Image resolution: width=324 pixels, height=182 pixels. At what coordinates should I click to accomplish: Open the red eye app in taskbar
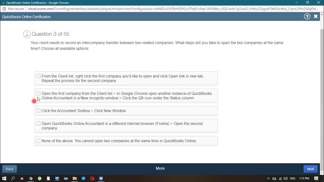[22, 178]
